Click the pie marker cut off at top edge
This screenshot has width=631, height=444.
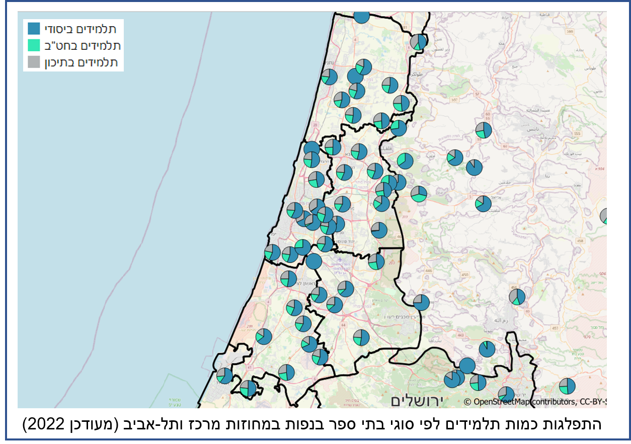[x=361, y=17]
